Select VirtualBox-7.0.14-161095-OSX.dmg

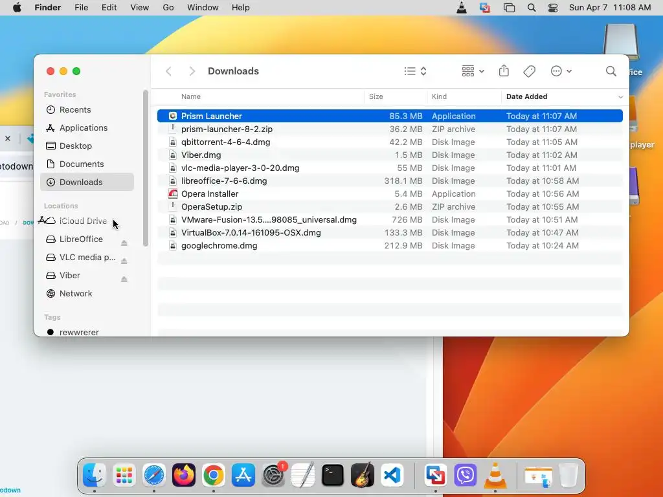coord(390,232)
